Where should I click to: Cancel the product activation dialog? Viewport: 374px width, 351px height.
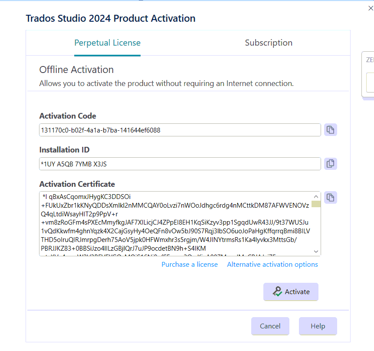coord(270,326)
